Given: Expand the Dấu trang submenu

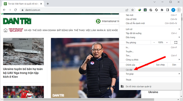Looking at the screenshot, I should pyautogui.click(x=150, y=37).
